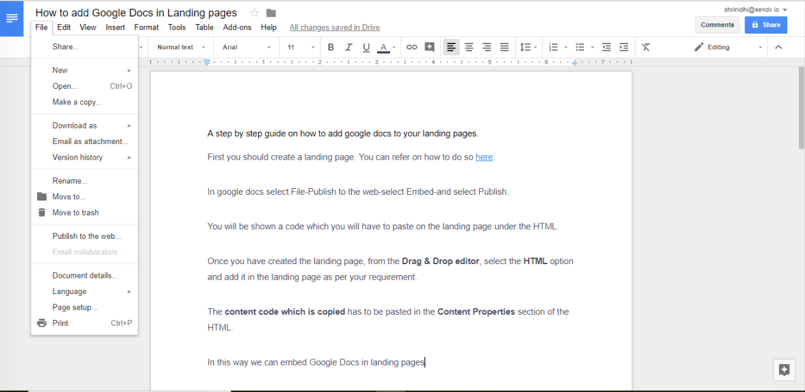The image size is (805, 392).
Task: Open the Arial font dropdown
Action: click(246, 47)
